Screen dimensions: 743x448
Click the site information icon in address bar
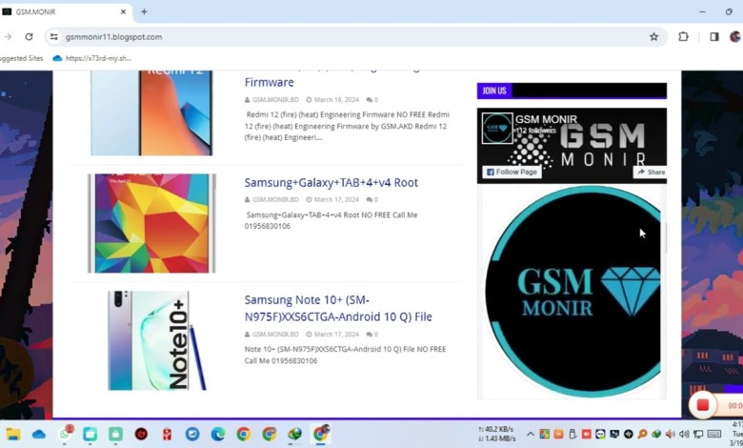click(x=53, y=36)
